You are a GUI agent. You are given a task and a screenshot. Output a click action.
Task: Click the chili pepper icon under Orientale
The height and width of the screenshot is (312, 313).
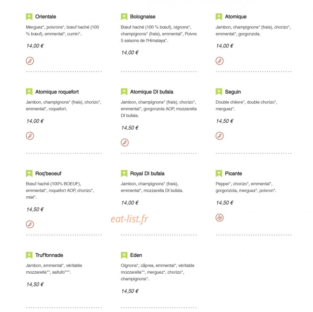click(30, 61)
